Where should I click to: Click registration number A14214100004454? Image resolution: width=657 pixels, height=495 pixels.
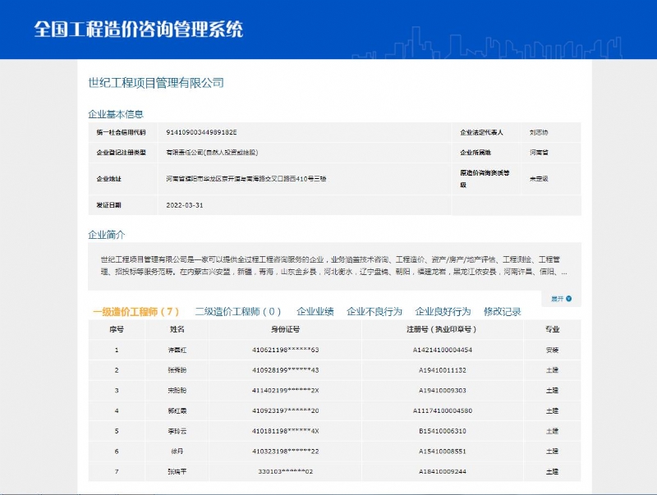click(443, 350)
